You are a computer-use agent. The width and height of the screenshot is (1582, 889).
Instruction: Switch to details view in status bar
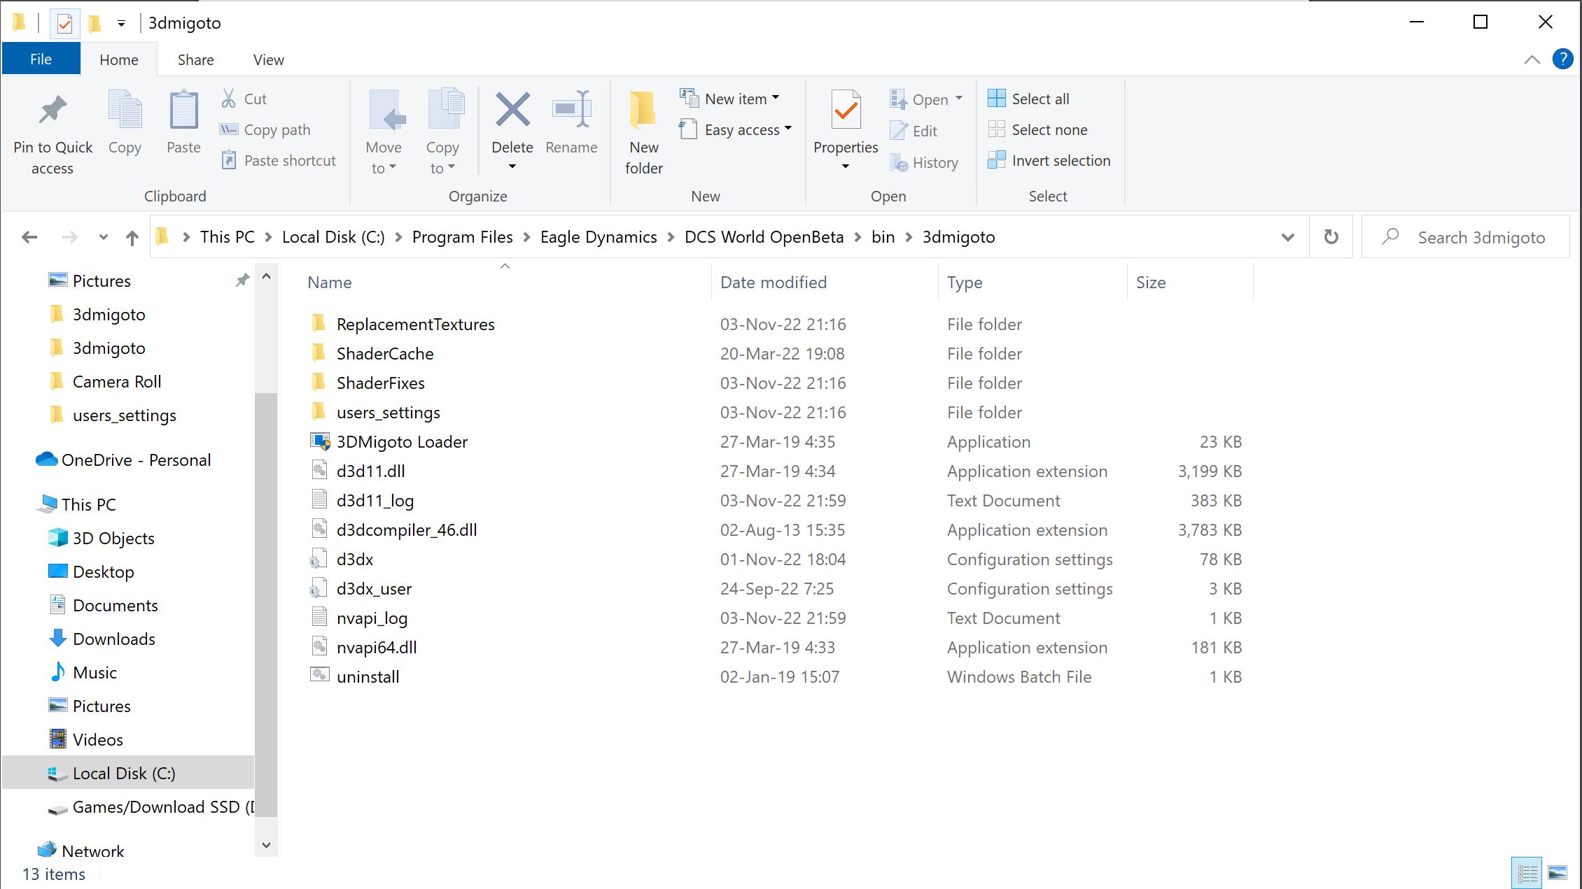(x=1527, y=873)
